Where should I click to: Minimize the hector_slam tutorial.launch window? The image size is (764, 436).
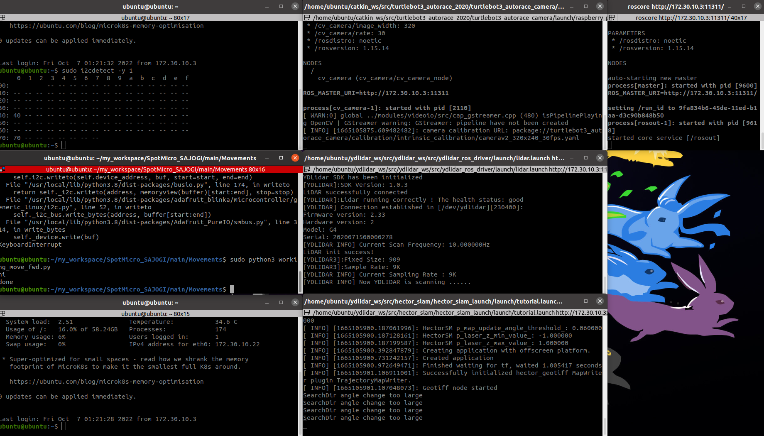572,301
